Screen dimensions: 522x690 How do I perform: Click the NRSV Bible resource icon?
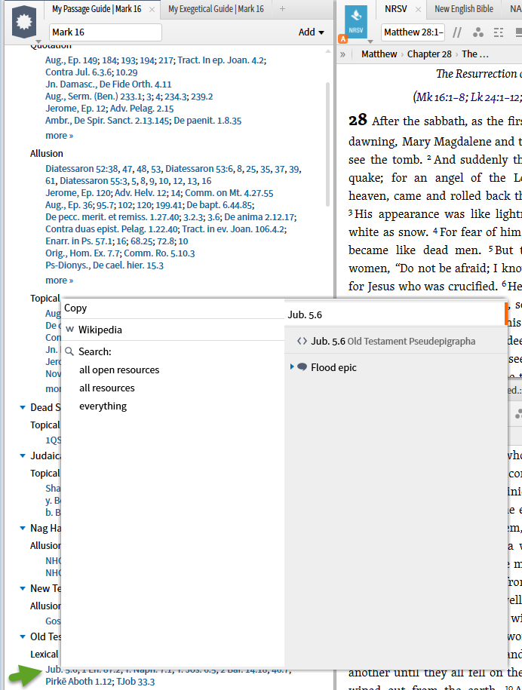click(x=355, y=21)
